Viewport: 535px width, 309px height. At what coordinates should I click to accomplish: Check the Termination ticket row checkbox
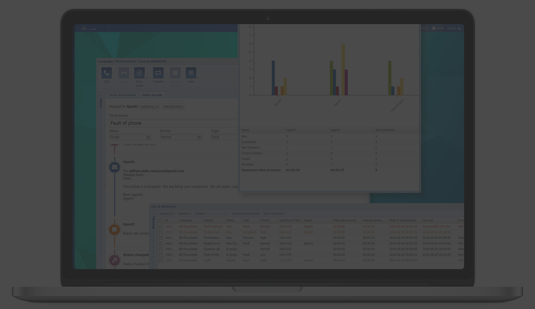coord(160,238)
